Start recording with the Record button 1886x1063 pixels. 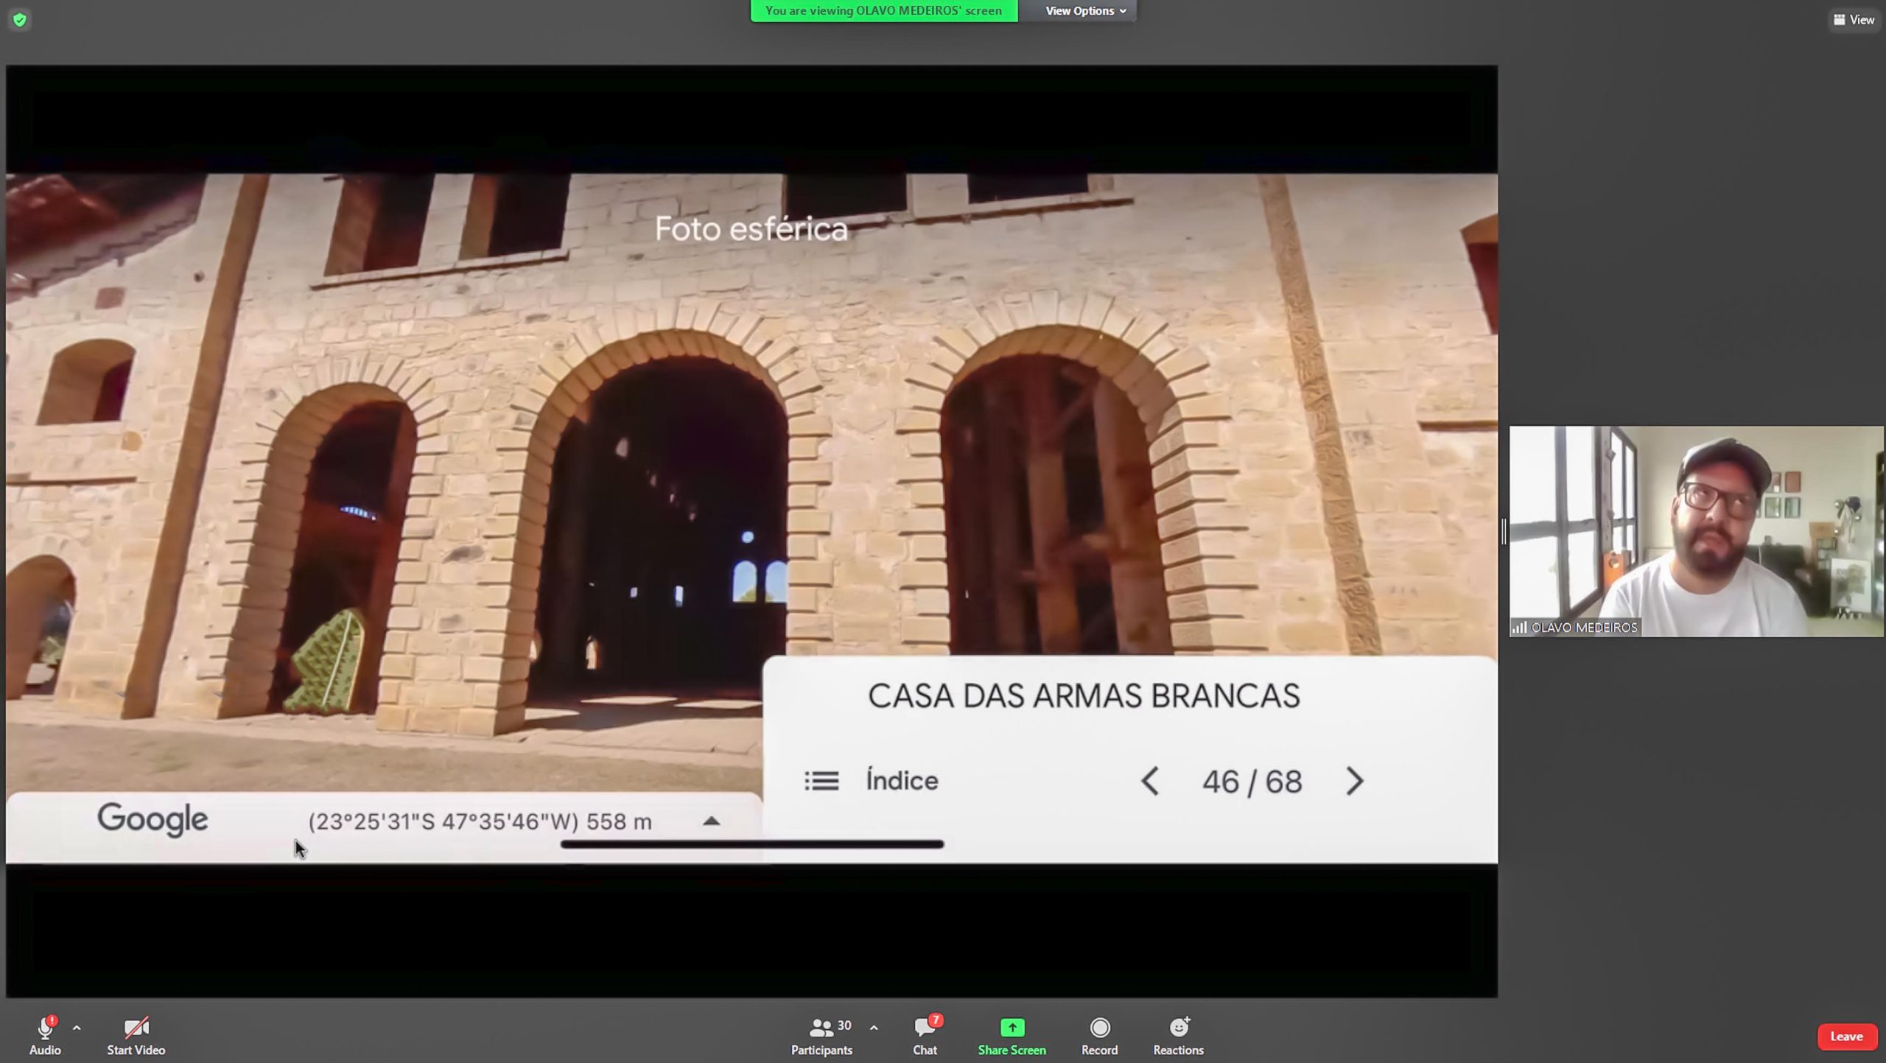[x=1099, y=1028]
